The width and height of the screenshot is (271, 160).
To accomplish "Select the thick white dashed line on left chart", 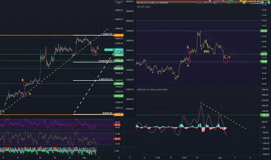I will click(x=93, y=83).
